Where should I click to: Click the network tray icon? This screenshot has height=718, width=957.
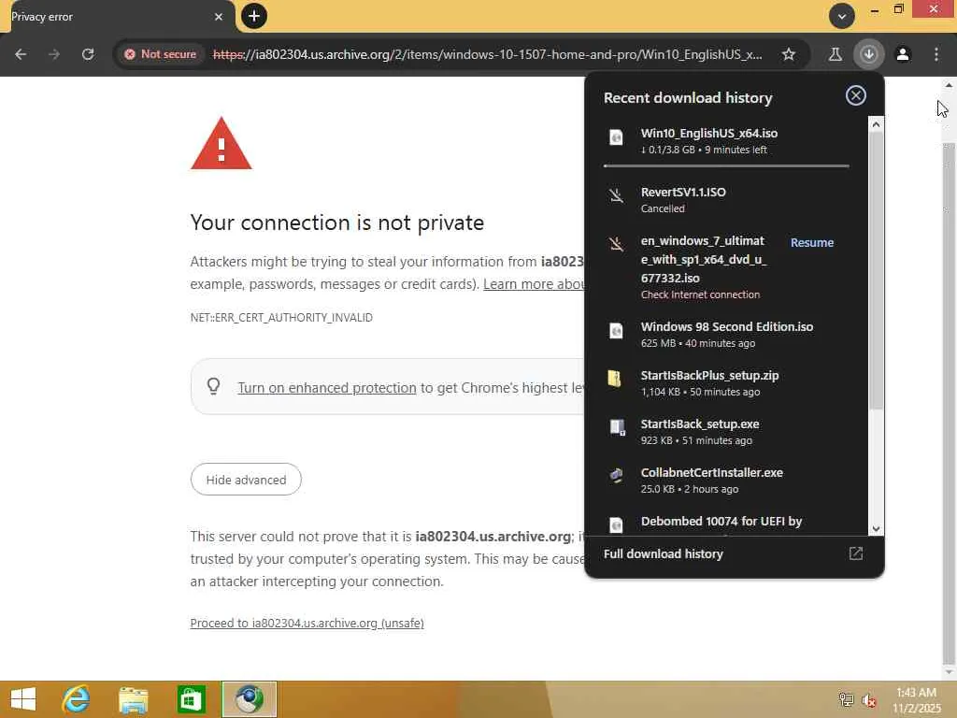coord(846,700)
